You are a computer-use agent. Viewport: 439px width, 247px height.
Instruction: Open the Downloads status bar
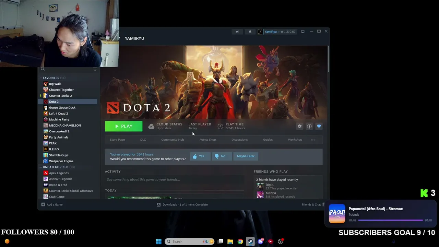click(x=182, y=204)
